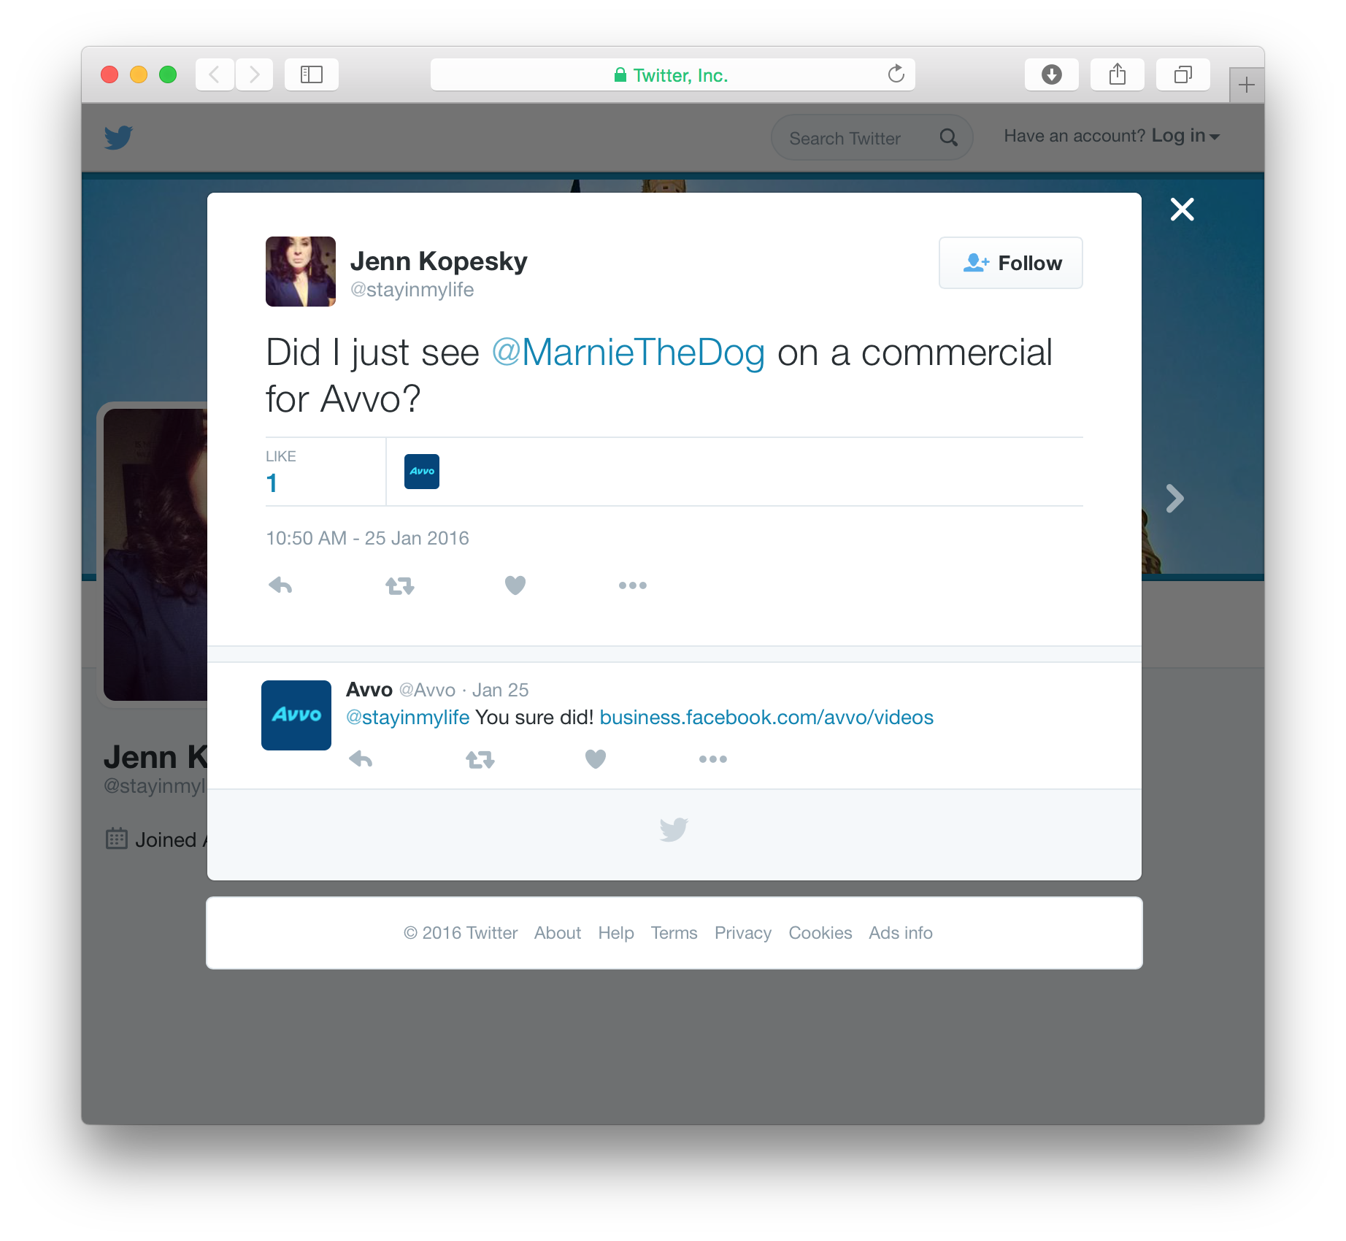Image resolution: width=1346 pixels, height=1241 pixels.
Task: Open a new Safari tab
Action: click(x=1247, y=85)
